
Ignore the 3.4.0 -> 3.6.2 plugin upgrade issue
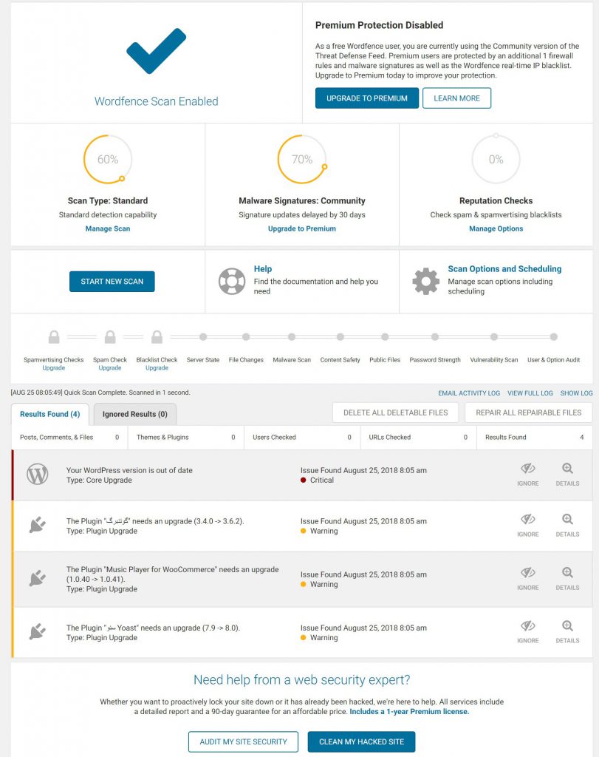[527, 526]
